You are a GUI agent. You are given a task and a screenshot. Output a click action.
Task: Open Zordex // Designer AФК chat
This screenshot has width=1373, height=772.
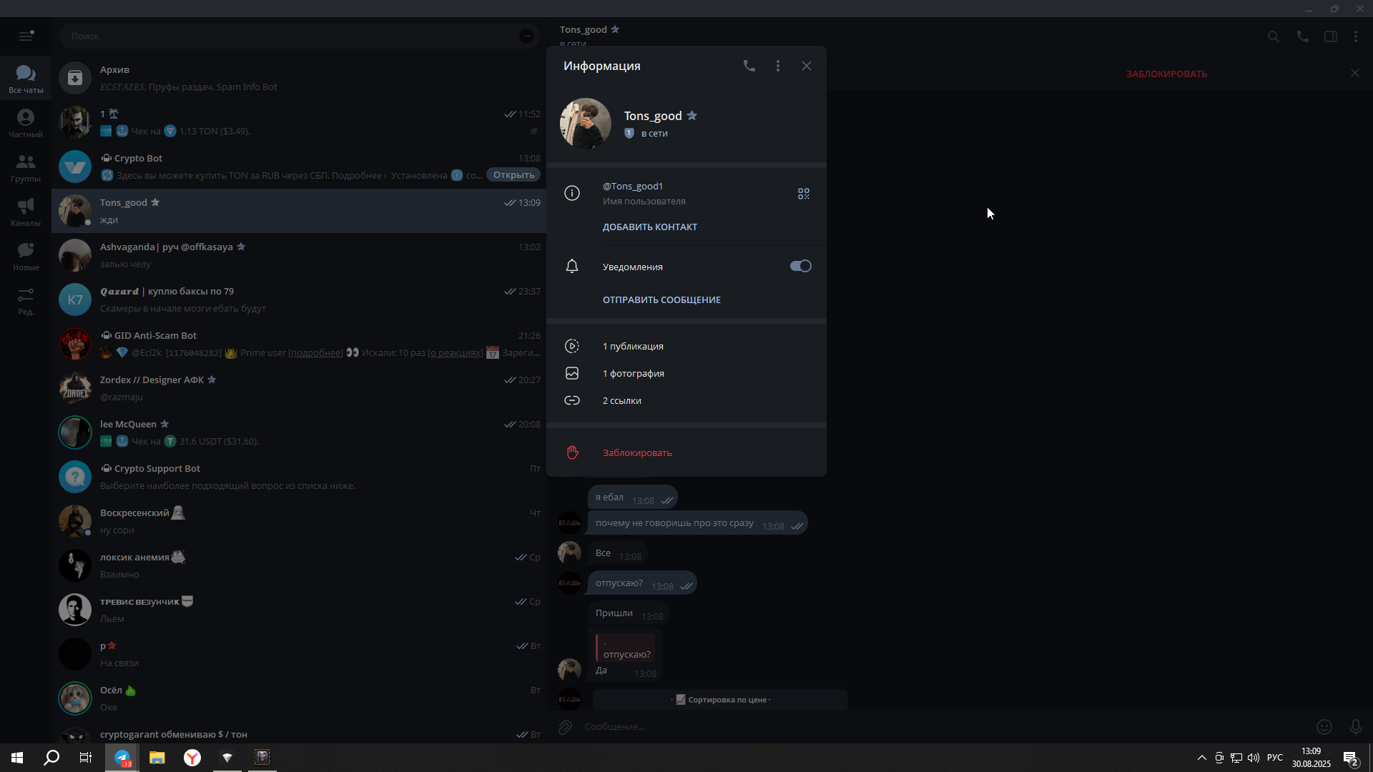pos(299,388)
